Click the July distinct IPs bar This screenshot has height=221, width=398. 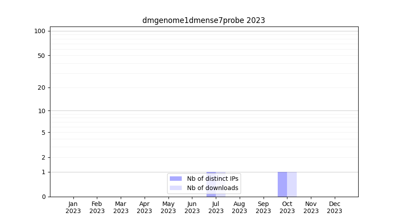(211, 194)
